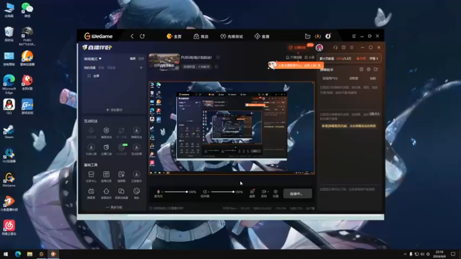Click 添加素材 add source button
This screenshot has width=461, height=259.
coord(114,110)
